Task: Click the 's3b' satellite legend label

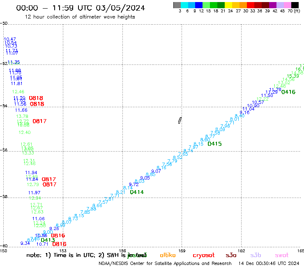Action: click(x=256, y=255)
